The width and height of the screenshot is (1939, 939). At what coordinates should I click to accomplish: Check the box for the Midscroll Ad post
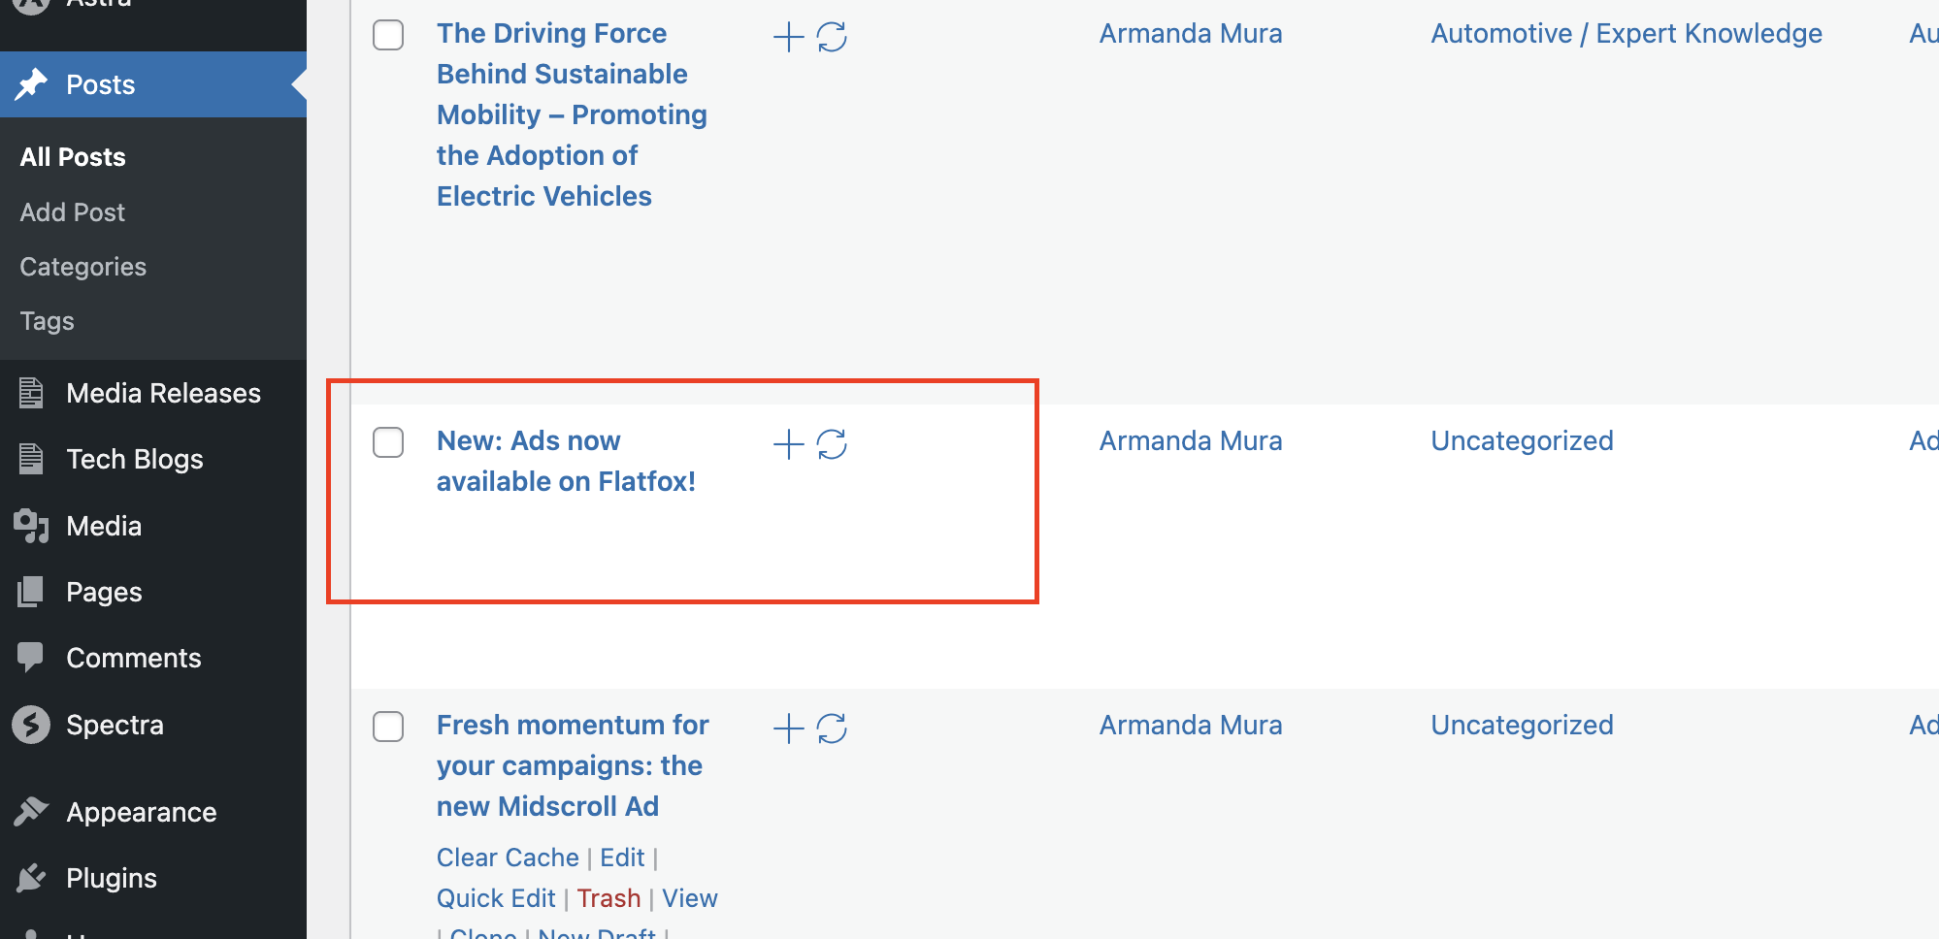[388, 727]
